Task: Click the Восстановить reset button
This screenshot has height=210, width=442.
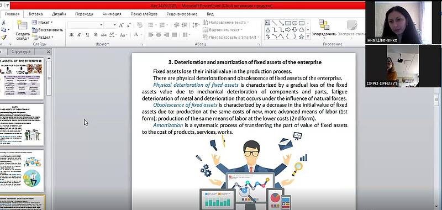Action: [x=48, y=30]
